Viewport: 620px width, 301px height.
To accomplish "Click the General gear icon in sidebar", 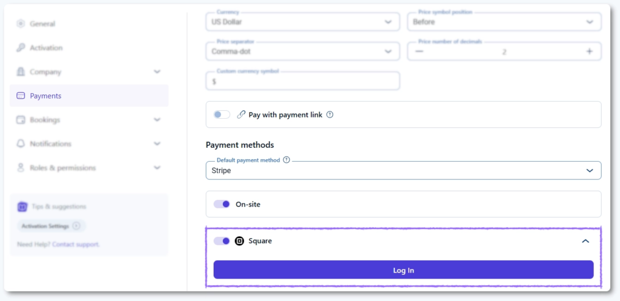I will pos(21,24).
